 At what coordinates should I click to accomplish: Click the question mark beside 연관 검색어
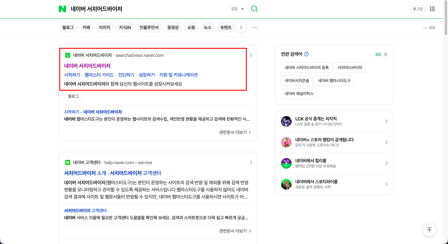pos(307,54)
